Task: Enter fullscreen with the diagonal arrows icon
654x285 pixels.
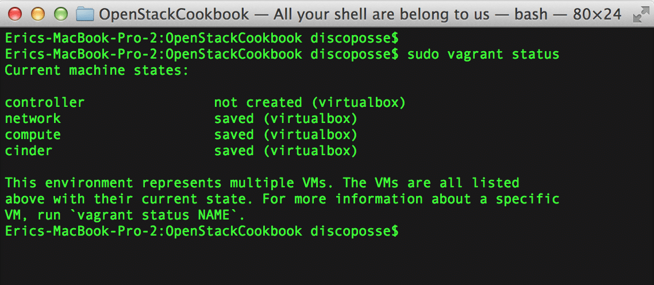Action: click(639, 15)
